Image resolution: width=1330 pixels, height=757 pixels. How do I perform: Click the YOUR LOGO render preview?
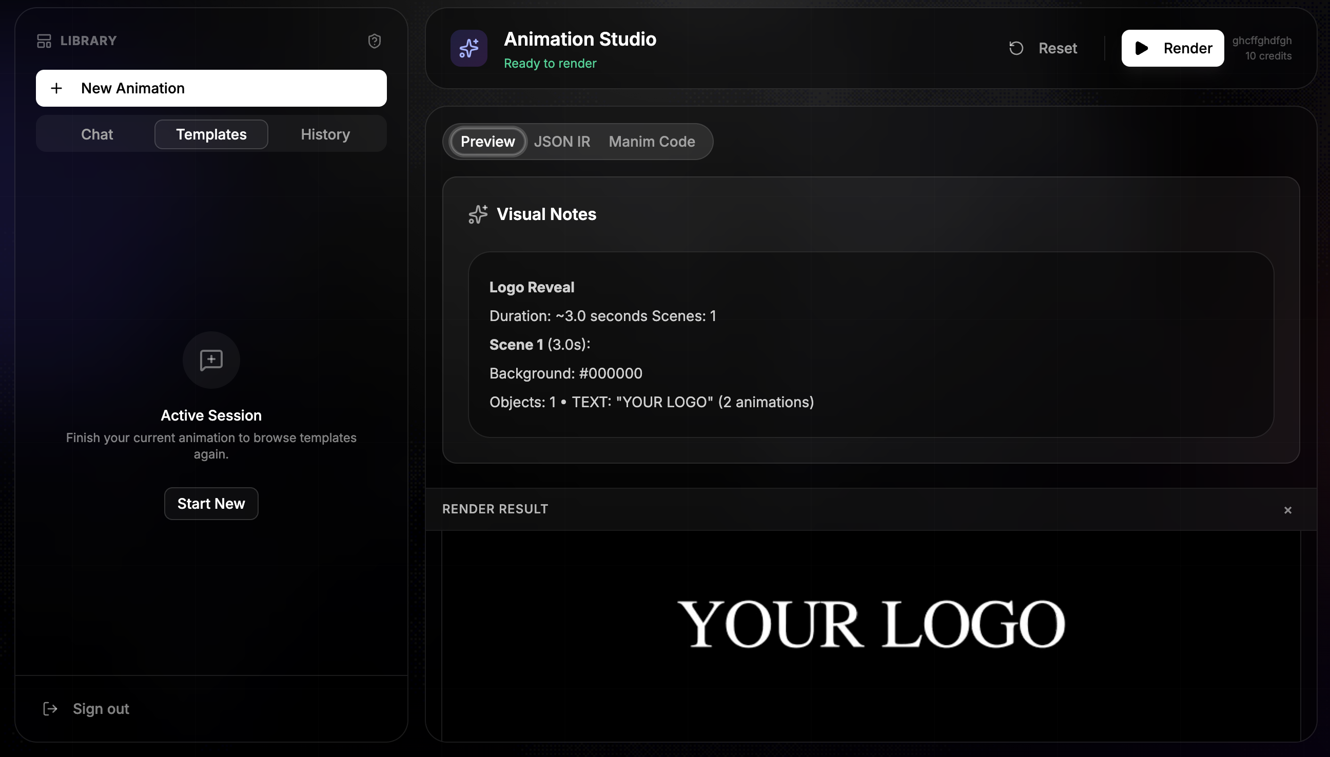[x=871, y=624]
